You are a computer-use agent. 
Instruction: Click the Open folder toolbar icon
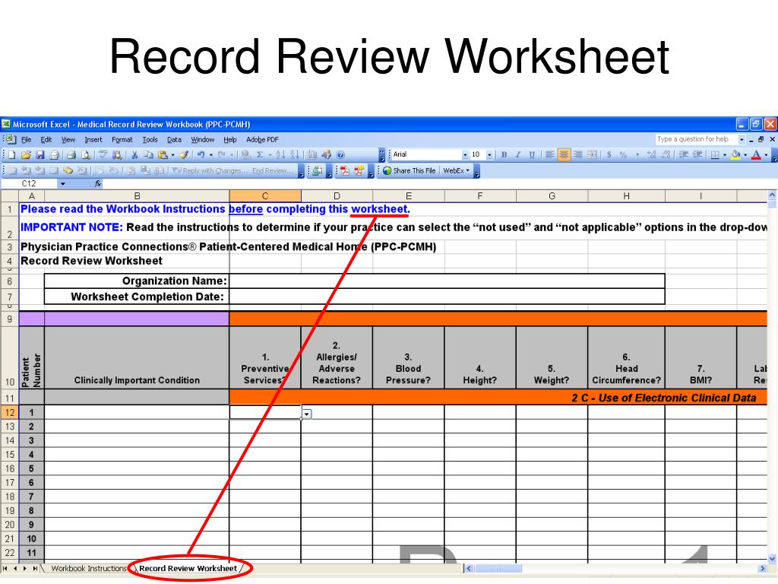(x=26, y=155)
